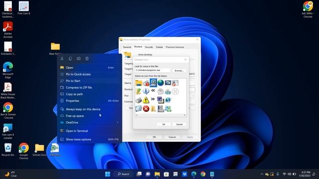Screen dimensions: 319x179
Task: Pick the yellow warning triangle icon
Action: point(146,100)
